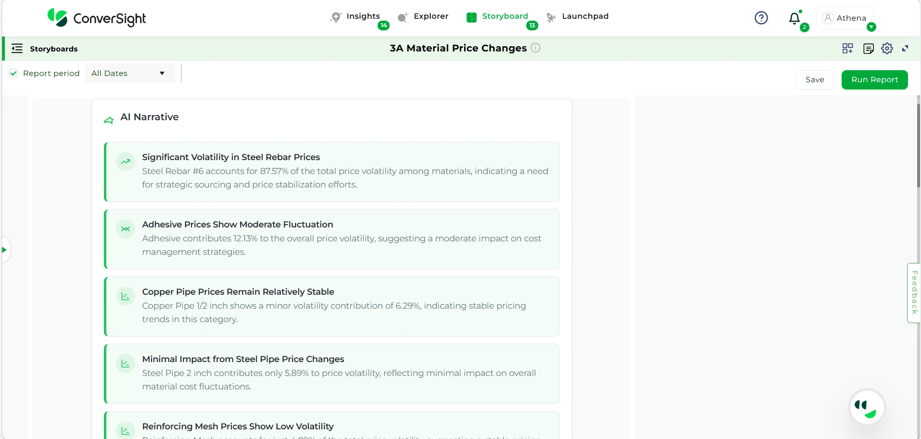Expand the left side panel arrow
Viewport: 921px width, 439px height.
[x=5, y=250]
